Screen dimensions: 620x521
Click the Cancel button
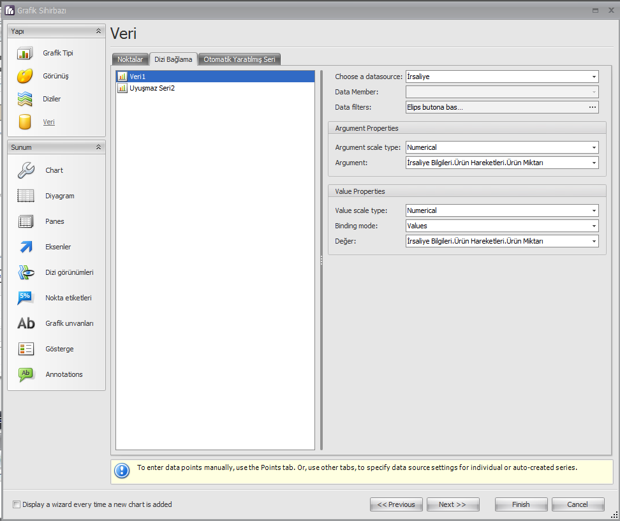coord(578,504)
